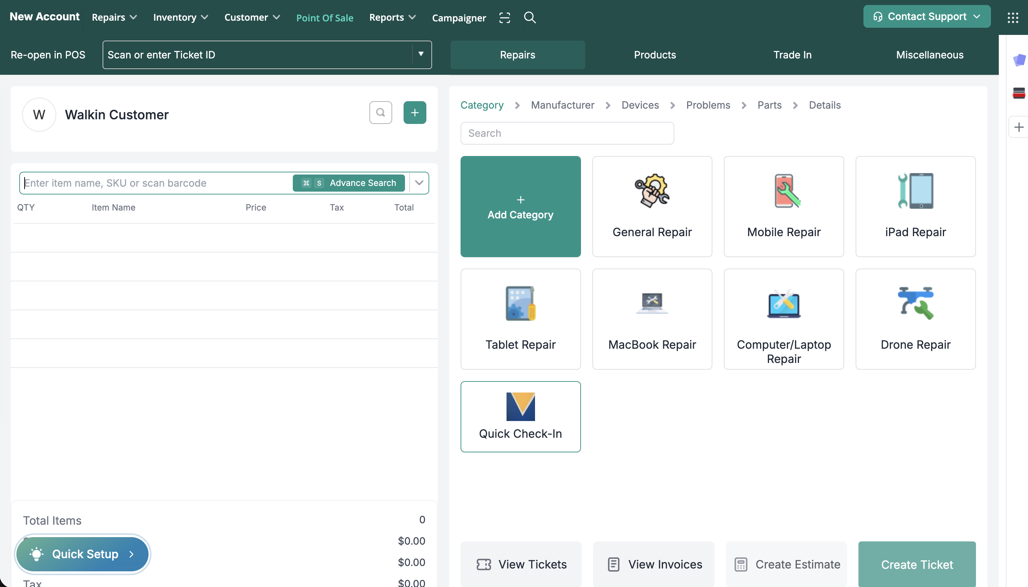
Task: Expand the item search chevron dropdown
Action: [x=419, y=183]
